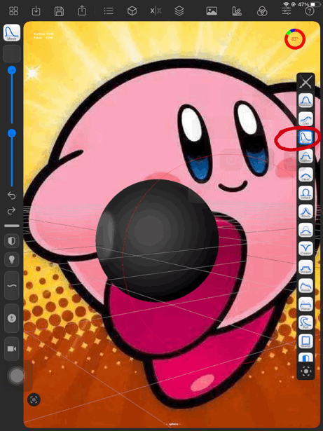This screenshot has width=323, height=431.
Task: Save the scene with floppy disk icon
Action: tap(59, 11)
